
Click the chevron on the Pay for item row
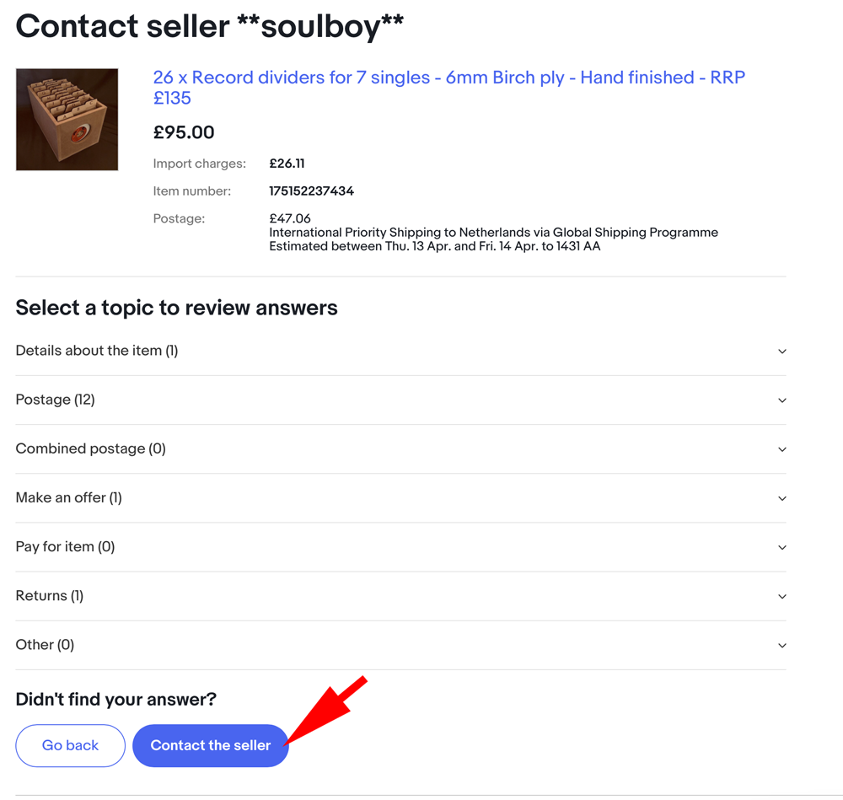pyautogui.click(x=781, y=547)
